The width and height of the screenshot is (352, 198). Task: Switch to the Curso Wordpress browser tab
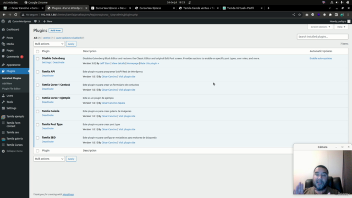[155, 8]
